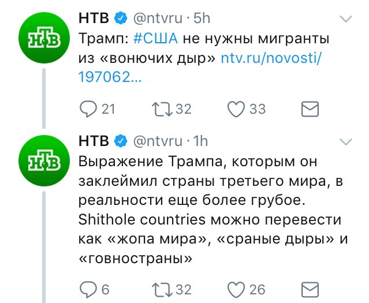Image resolution: width=369 pixels, height=303 pixels.
Task: Open first tweet's dropdown chevron menu
Action: (x=345, y=19)
